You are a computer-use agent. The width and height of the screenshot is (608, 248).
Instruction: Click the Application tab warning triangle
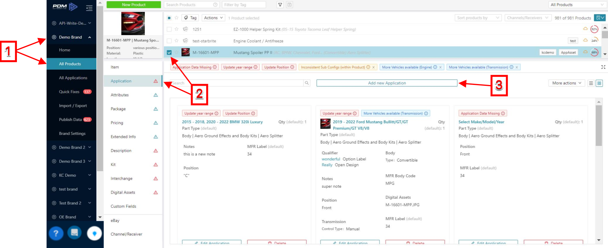(156, 81)
